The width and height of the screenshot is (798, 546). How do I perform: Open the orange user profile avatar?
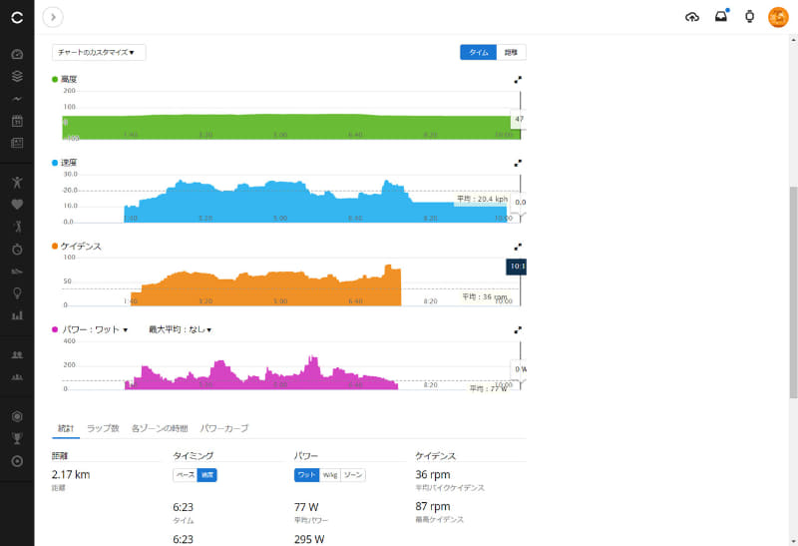[778, 17]
